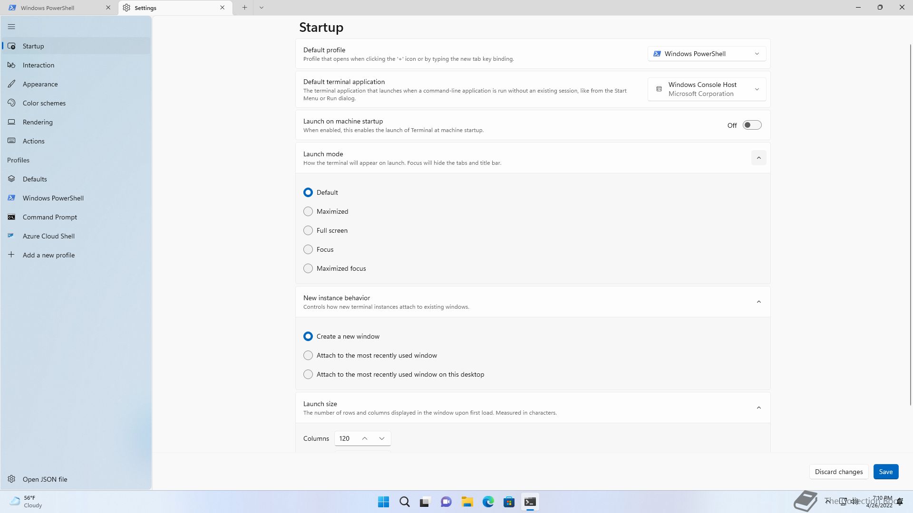Image resolution: width=913 pixels, height=513 pixels.
Task: Switch to the Windows PowerShell tab
Action: [x=59, y=8]
